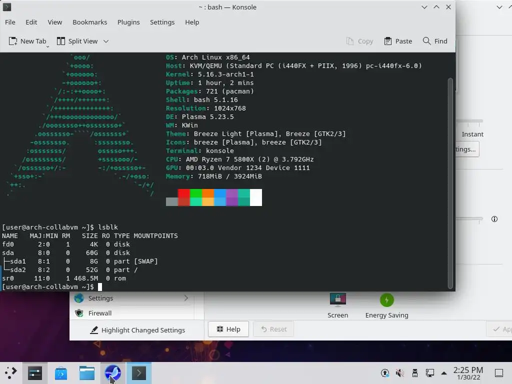512x384 pixels.
Task: Click the 'lsblk' command text in terminal
Action: pos(108,227)
